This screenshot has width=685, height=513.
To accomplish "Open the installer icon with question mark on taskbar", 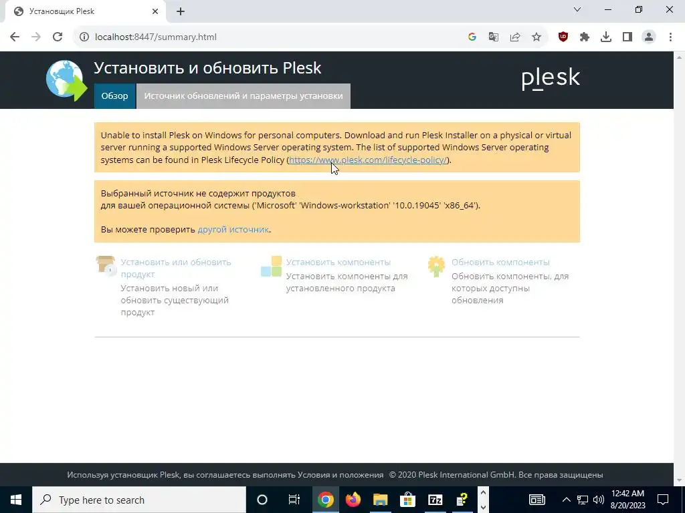I will 462,500.
